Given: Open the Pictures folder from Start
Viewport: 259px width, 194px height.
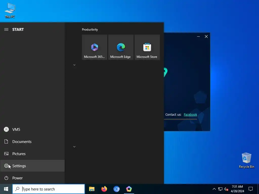Looking at the screenshot, I should pos(32,154).
